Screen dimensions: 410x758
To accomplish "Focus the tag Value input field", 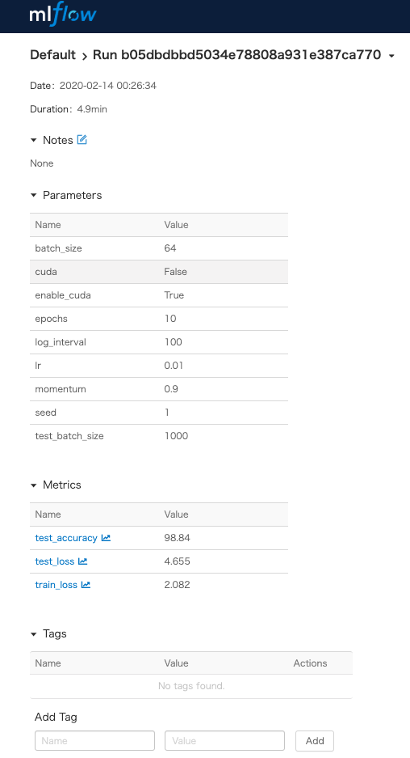I will (225, 740).
